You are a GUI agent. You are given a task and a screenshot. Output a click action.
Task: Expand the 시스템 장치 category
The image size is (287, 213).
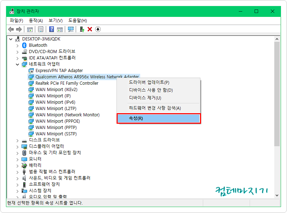pyautogui.click(x=17, y=191)
